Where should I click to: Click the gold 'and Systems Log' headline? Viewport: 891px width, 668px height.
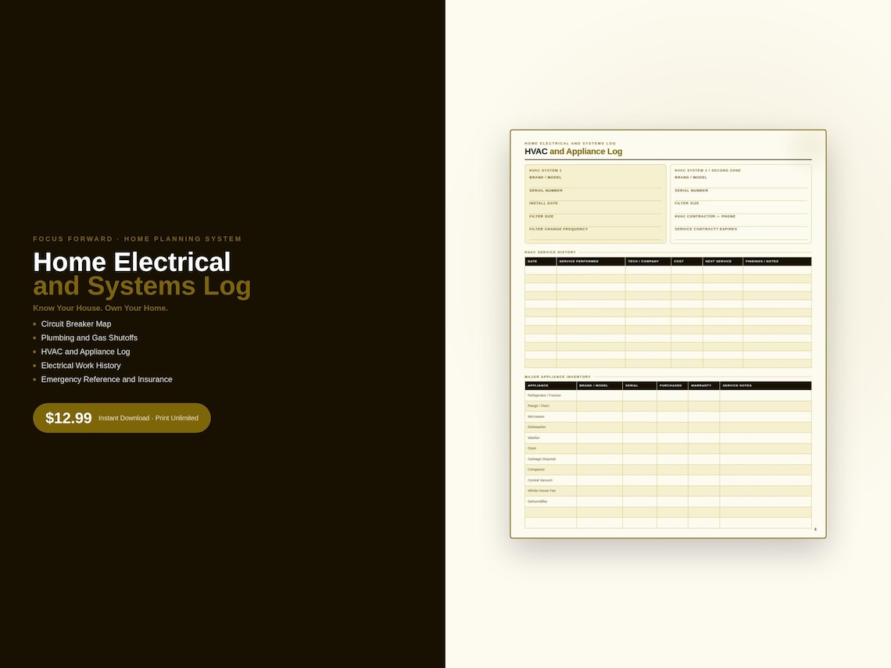click(142, 286)
